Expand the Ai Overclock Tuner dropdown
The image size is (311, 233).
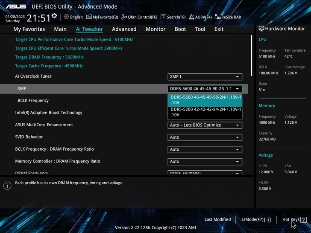pyautogui.click(x=205, y=77)
